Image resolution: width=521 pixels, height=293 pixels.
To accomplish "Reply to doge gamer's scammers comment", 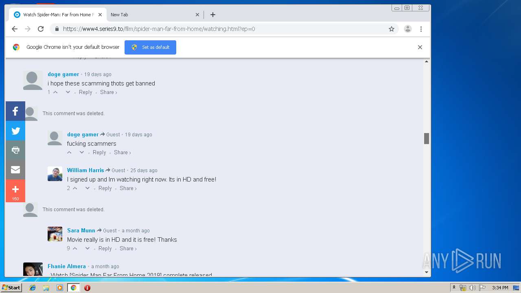I will [x=99, y=153].
